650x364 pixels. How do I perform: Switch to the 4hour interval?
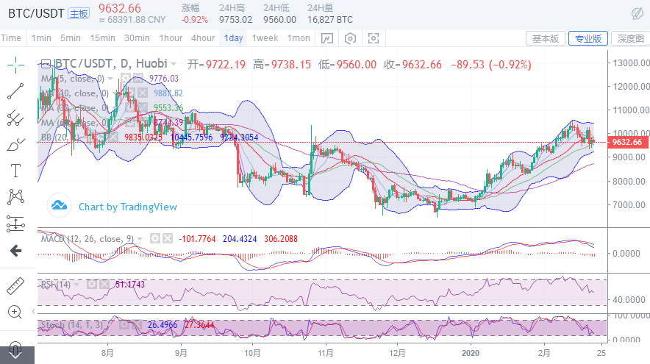(x=203, y=38)
